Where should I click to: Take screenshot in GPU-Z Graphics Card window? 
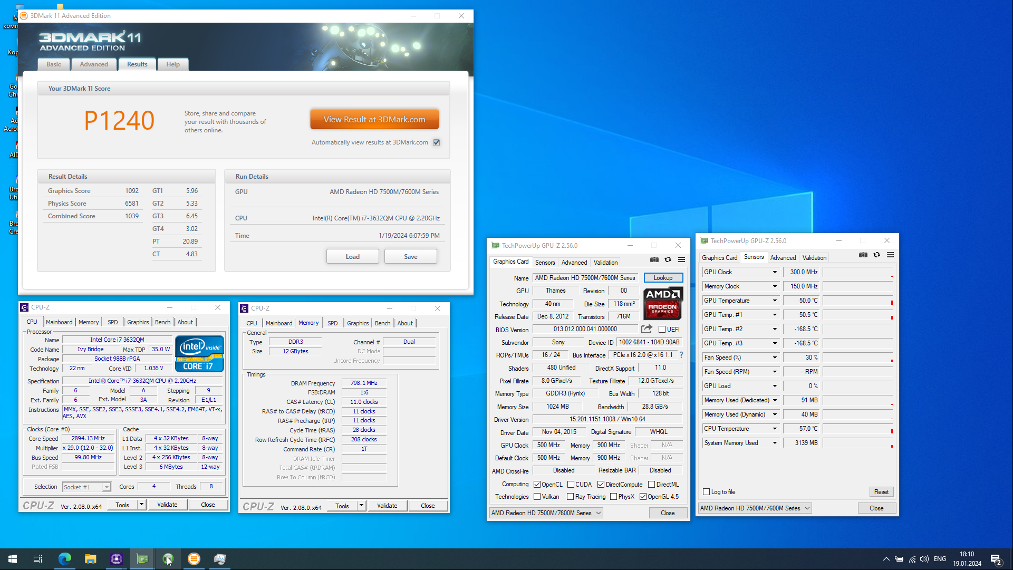(654, 259)
